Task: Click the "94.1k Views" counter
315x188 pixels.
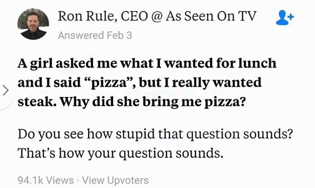Action: coord(46,180)
